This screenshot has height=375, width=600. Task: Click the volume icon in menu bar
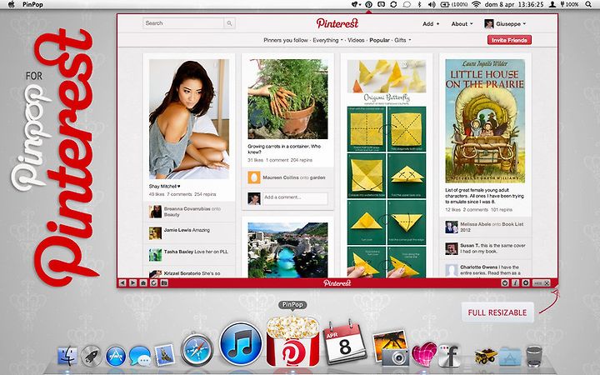[432, 5]
